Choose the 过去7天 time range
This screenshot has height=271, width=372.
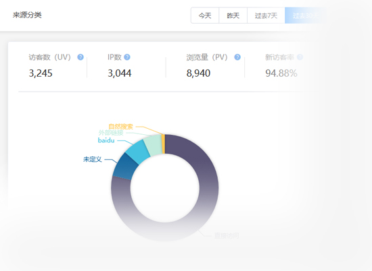266,16
